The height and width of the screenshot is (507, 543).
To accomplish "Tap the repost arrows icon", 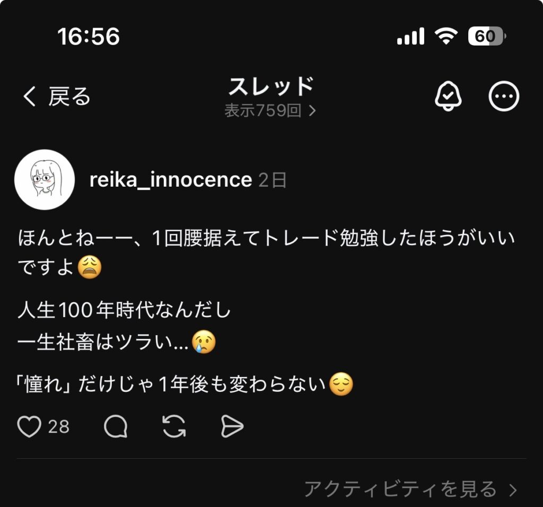I will click(174, 426).
